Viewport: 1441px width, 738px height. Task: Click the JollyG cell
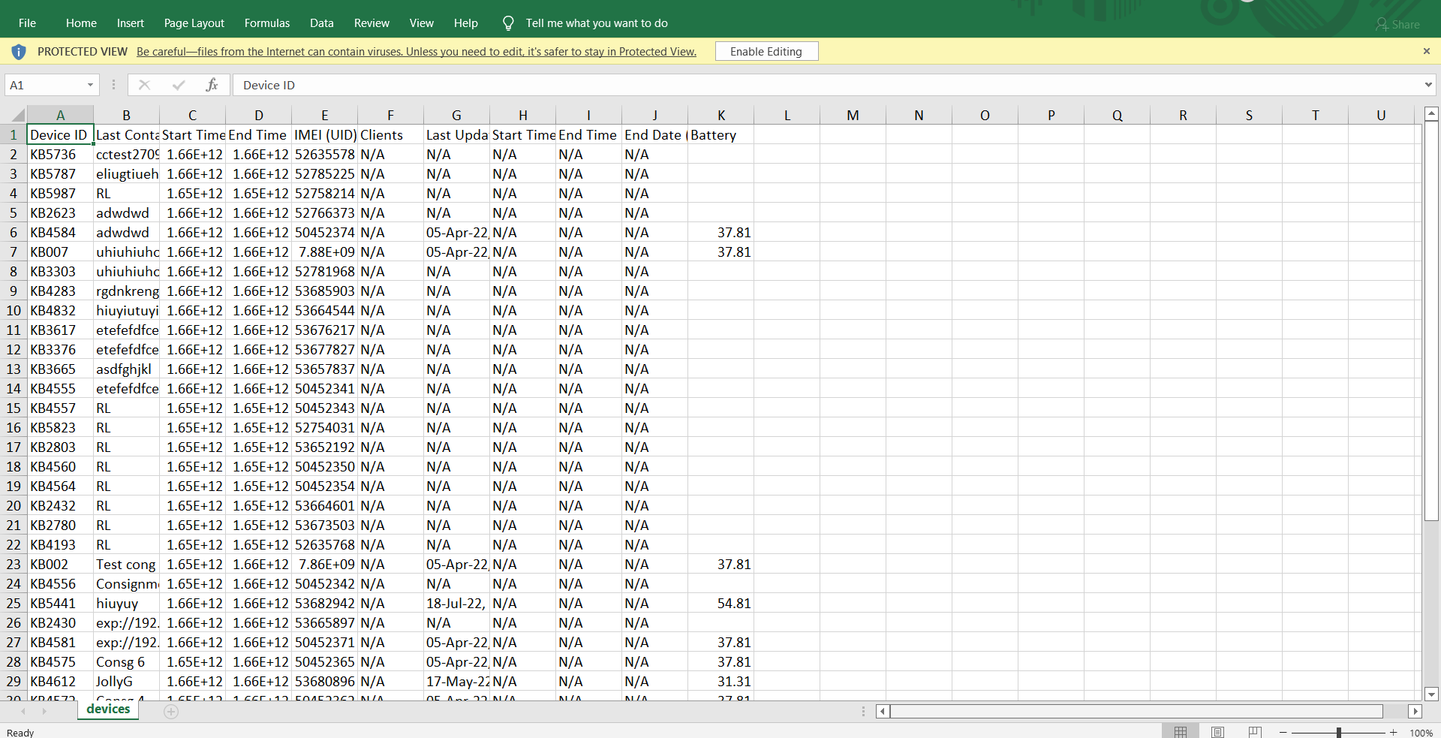(x=126, y=682)
